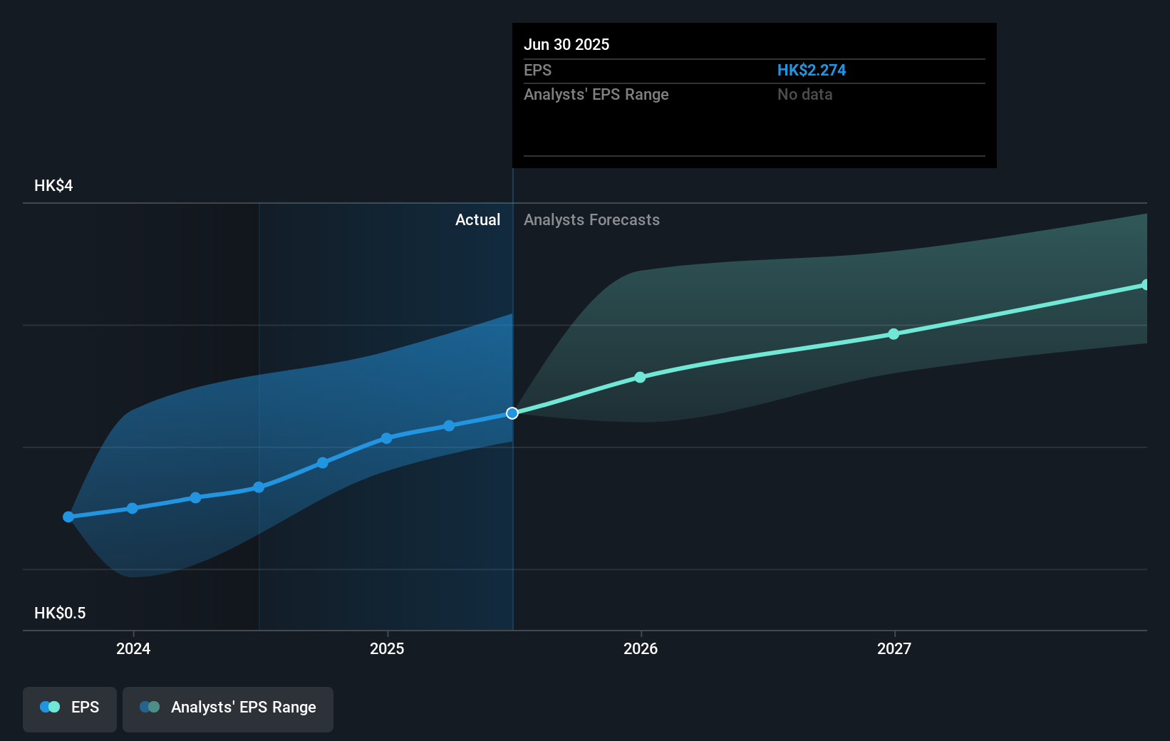1170x741 pixels.
Task: Click the Analysts' EPS Range legend dots
Action: click(150, 707)
